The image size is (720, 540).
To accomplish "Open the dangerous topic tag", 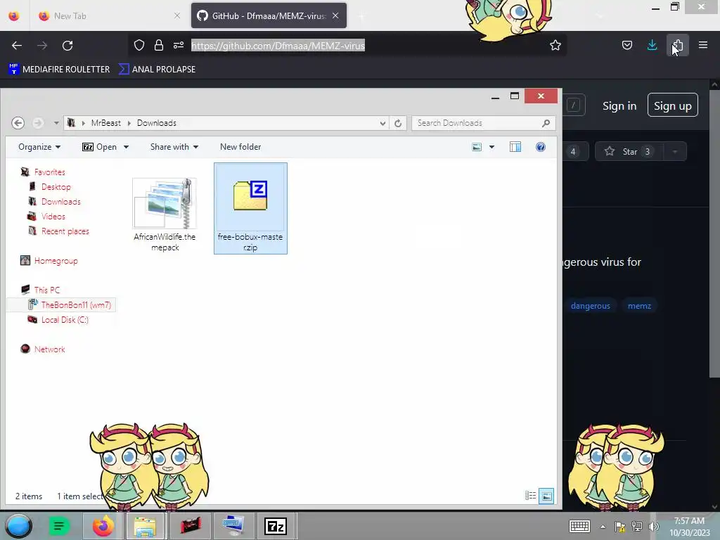I will coord(591,306).
